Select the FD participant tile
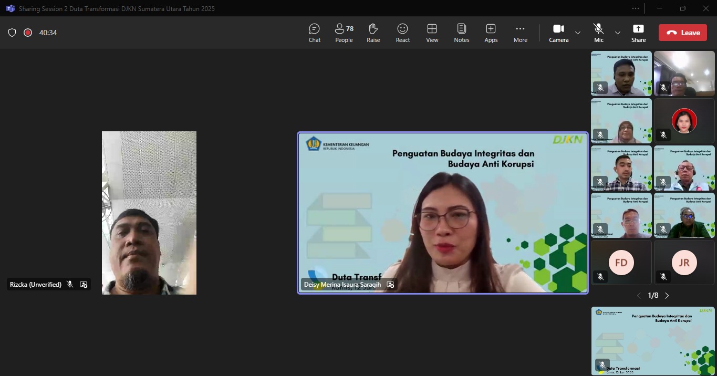Image resolution: width=717 pixels, height=376 pixels. click(x=621, y=263)
